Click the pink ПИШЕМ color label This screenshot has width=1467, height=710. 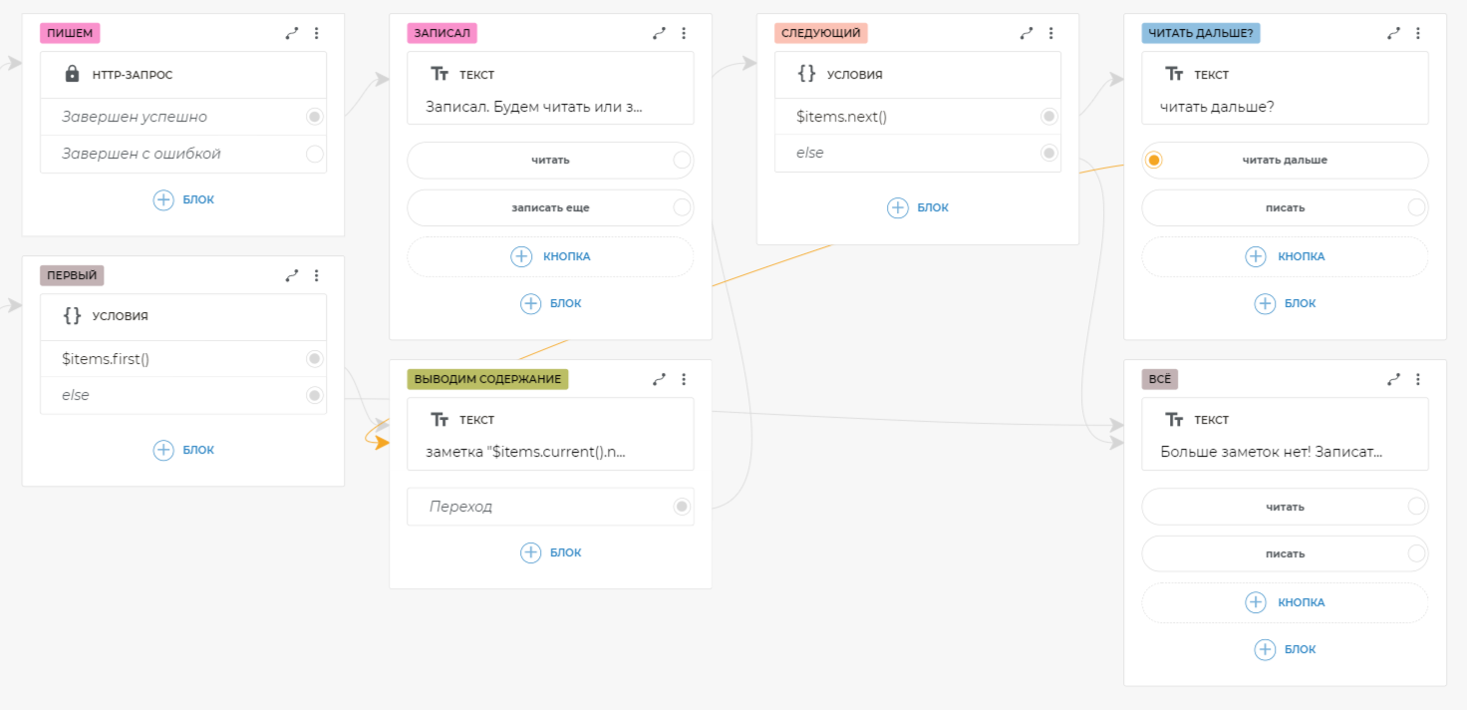tap(70, 33)
